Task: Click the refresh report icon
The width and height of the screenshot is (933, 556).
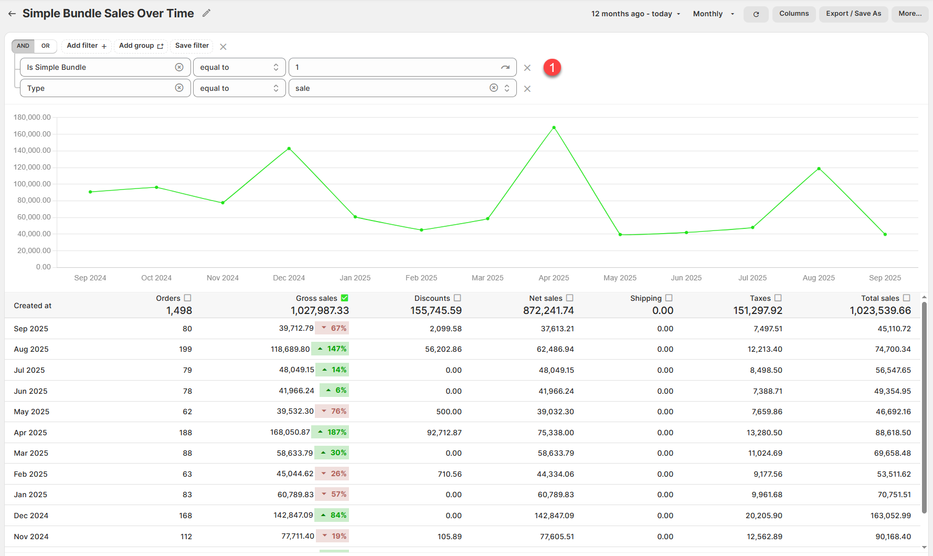Action: coord(756,14)
